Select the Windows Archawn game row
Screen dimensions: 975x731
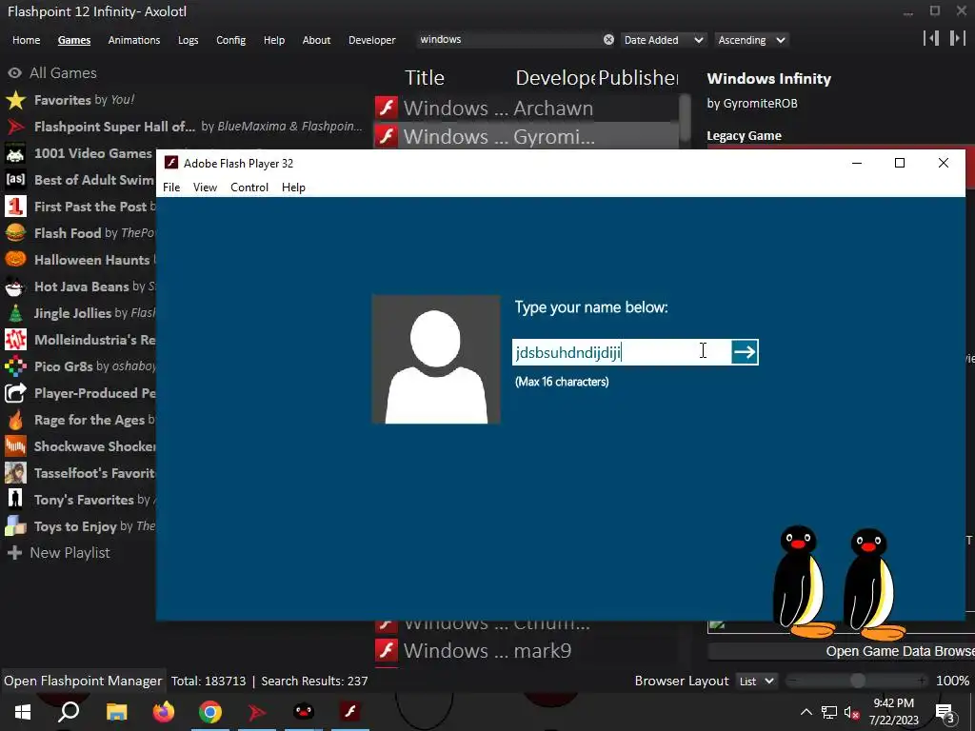click(527, 108)
